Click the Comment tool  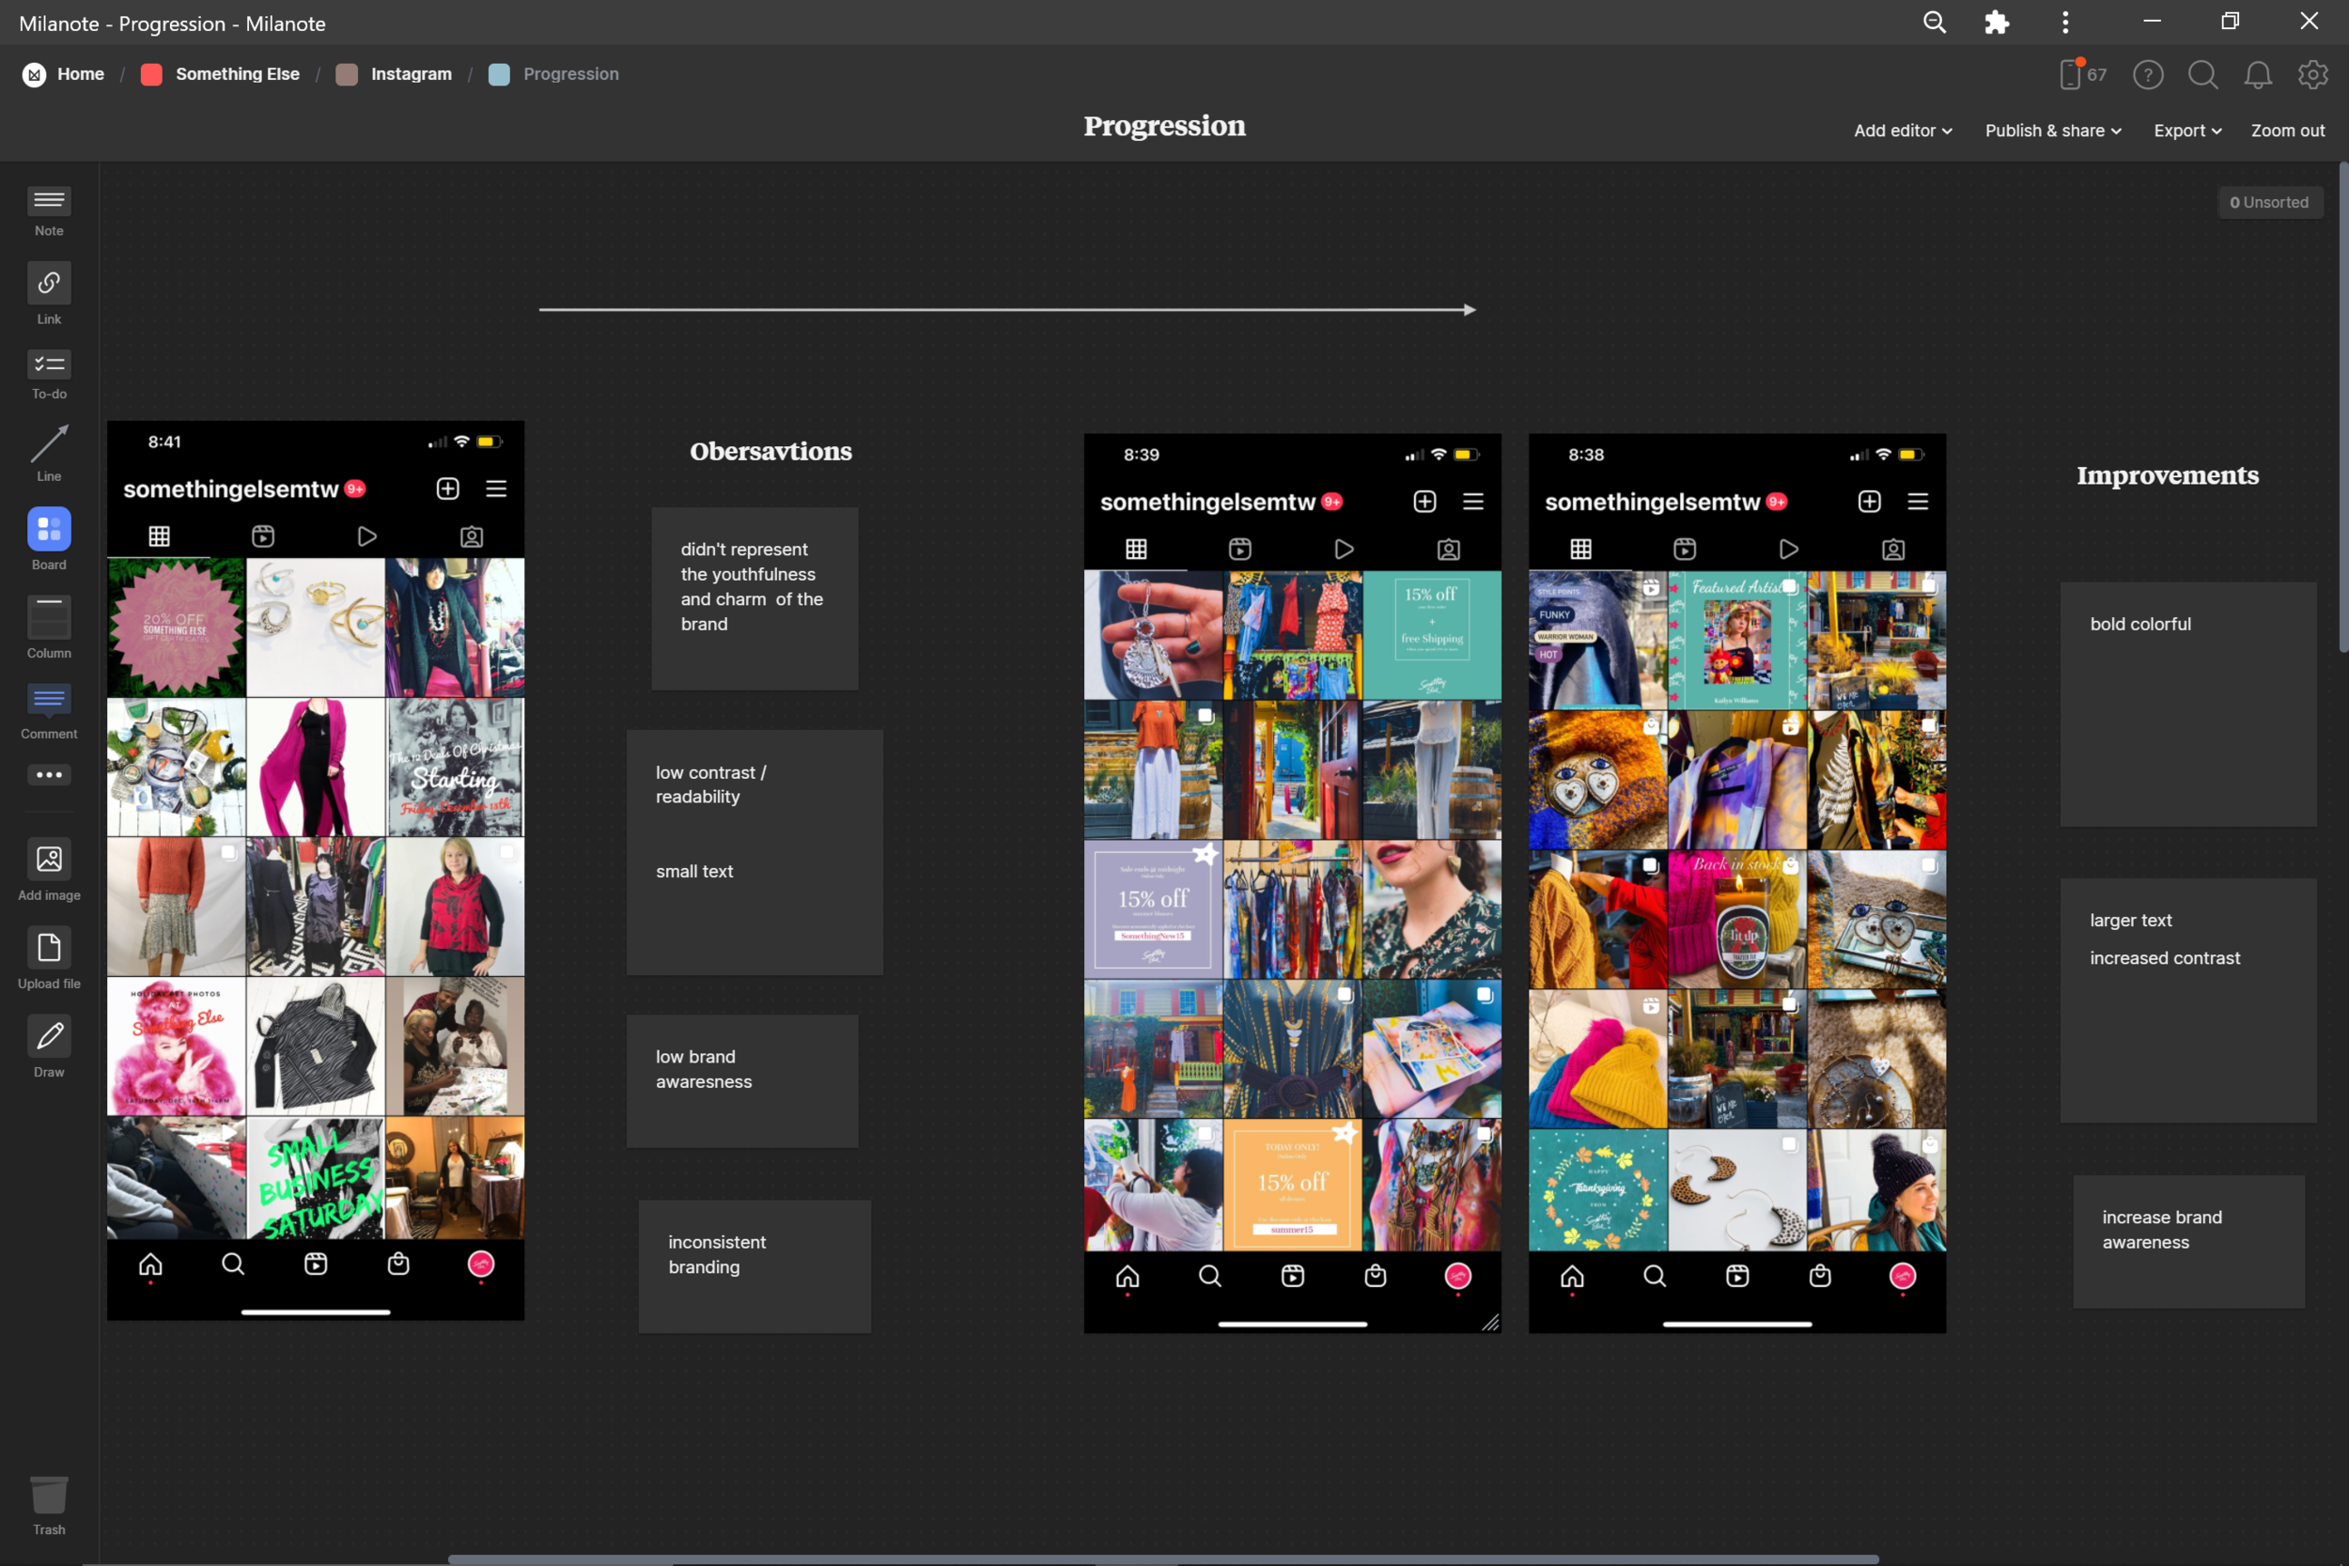[48, 700]
